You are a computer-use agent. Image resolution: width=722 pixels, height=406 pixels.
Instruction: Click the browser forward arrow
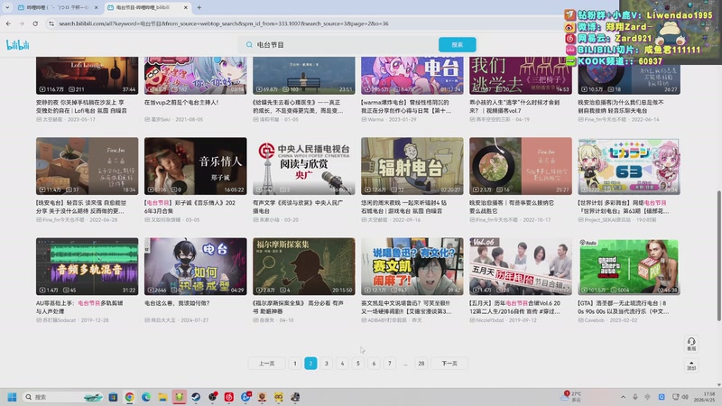pos(22,23)
